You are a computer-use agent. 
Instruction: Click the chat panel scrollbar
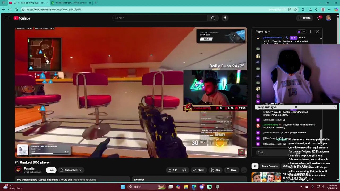pos(321,138)
